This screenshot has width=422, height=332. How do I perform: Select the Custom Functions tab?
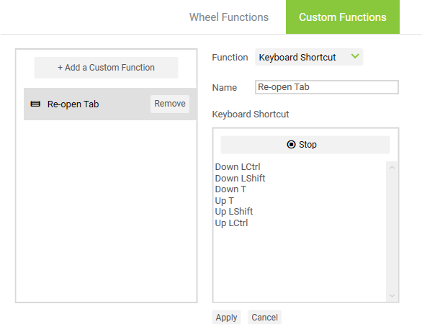343,17
